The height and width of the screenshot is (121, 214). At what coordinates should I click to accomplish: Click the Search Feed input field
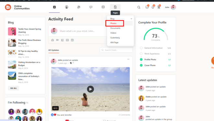point(116,50)
